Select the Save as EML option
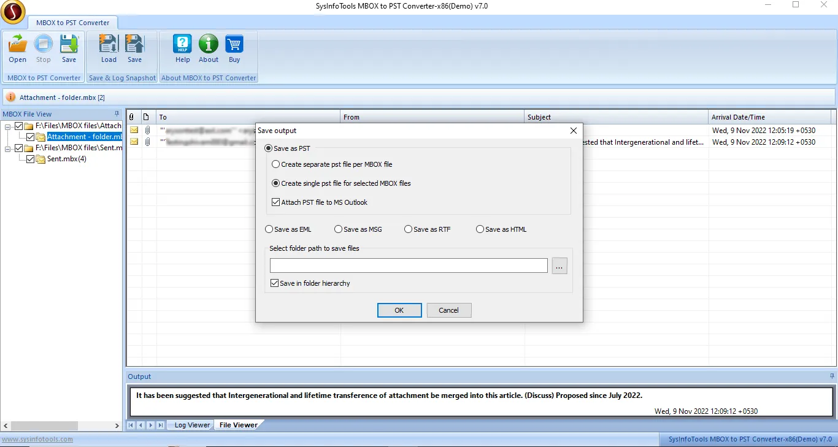The height and width of the screenshot is (447, 838). (x=269, y=229)
